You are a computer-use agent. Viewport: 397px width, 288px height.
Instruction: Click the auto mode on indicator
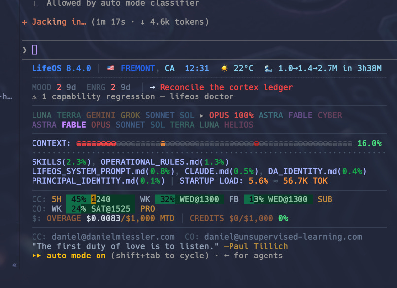coord(76,256)
